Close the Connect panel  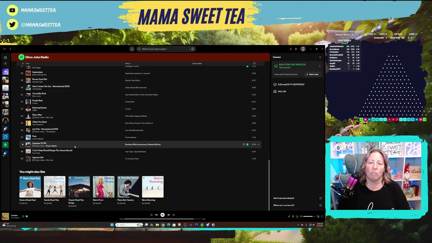(x=320, y=57)
